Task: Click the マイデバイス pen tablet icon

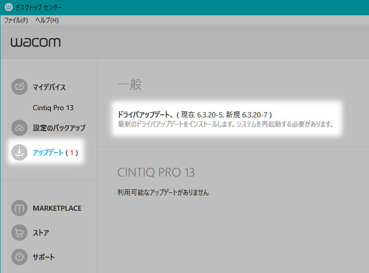Action: (x=19, y=87)
